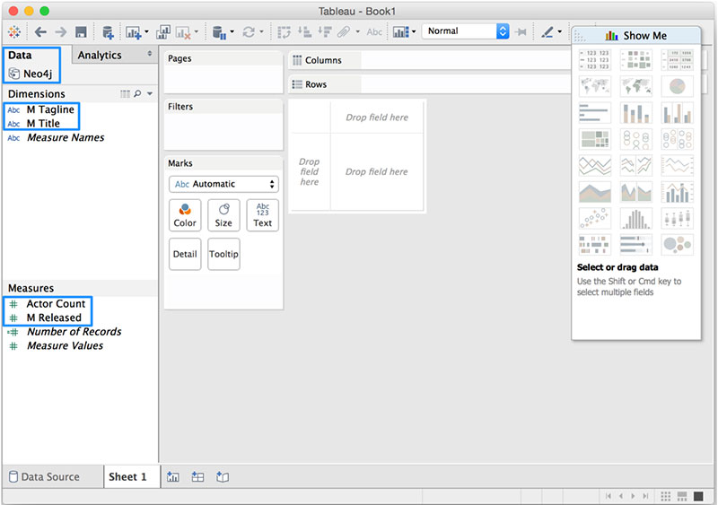
Task: Click the Dimensions search magnifier icon
Action: 137,93
